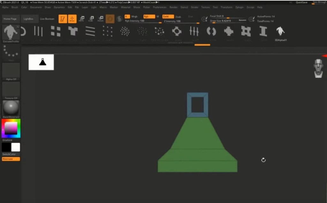Pick the T-shirt shaped brush icon

[x=73, y=31]
